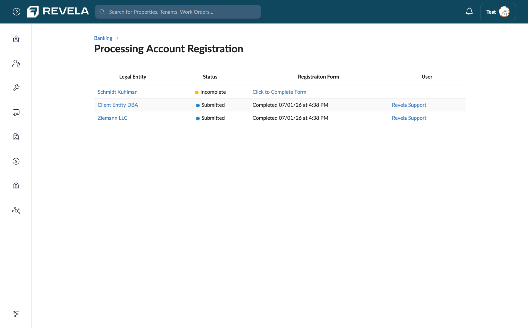Click the Status column header
The height and width of the screenshot is (328, 528).
210,77
